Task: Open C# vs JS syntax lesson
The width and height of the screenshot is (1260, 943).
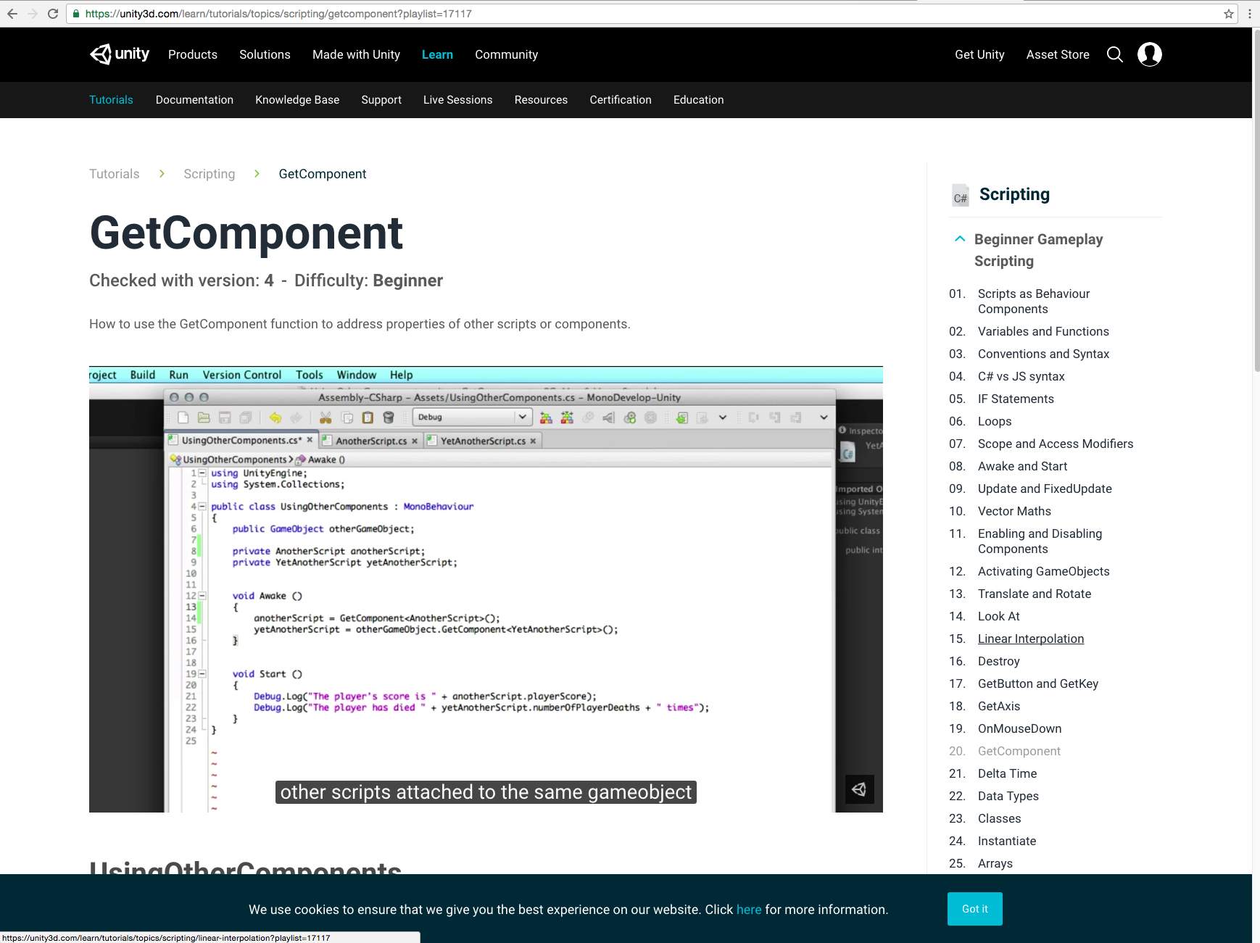Action: point(1021,376)
